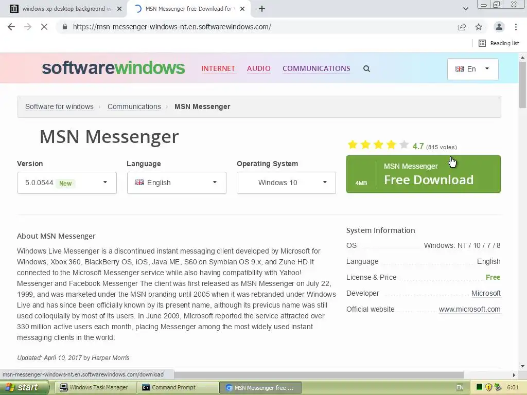The width and height of the screenshot is (527, 395).
Task: Click the softwarewindows logo
Action: 113,68
